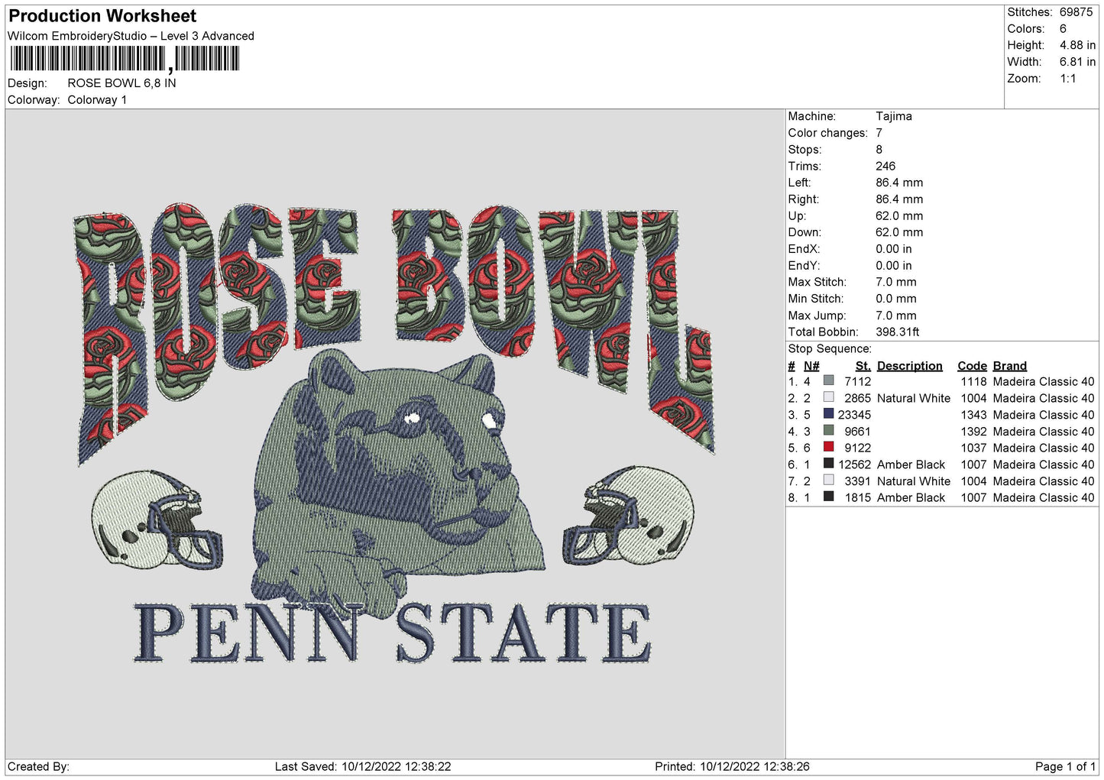Image resolution: width=1104 pixels, height=780 pixels.
Task: Click the navy swatch with 23345 stitches
Action: pyautogui.click(x=828, y=413)
